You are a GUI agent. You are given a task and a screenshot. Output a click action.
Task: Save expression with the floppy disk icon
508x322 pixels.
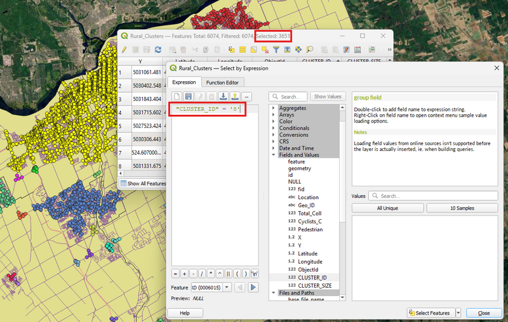pyautogui.click(x=189, y=96)
